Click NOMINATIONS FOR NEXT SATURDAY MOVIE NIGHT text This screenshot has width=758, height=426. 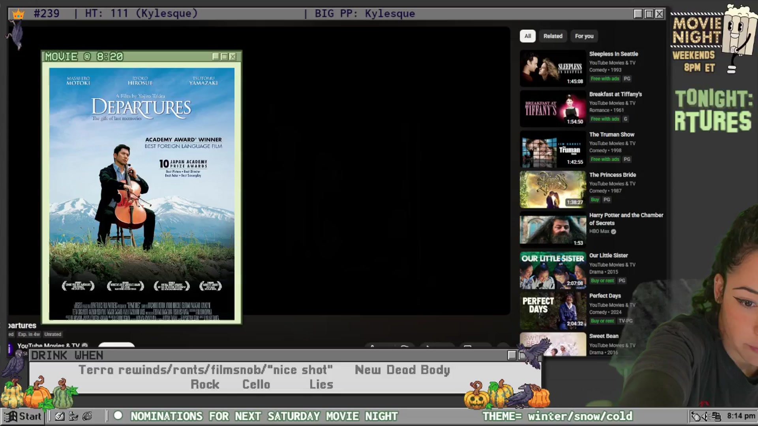[x=264, y=416]
